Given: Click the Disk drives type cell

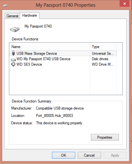Looking at the screenshot, I should [100, 59].
